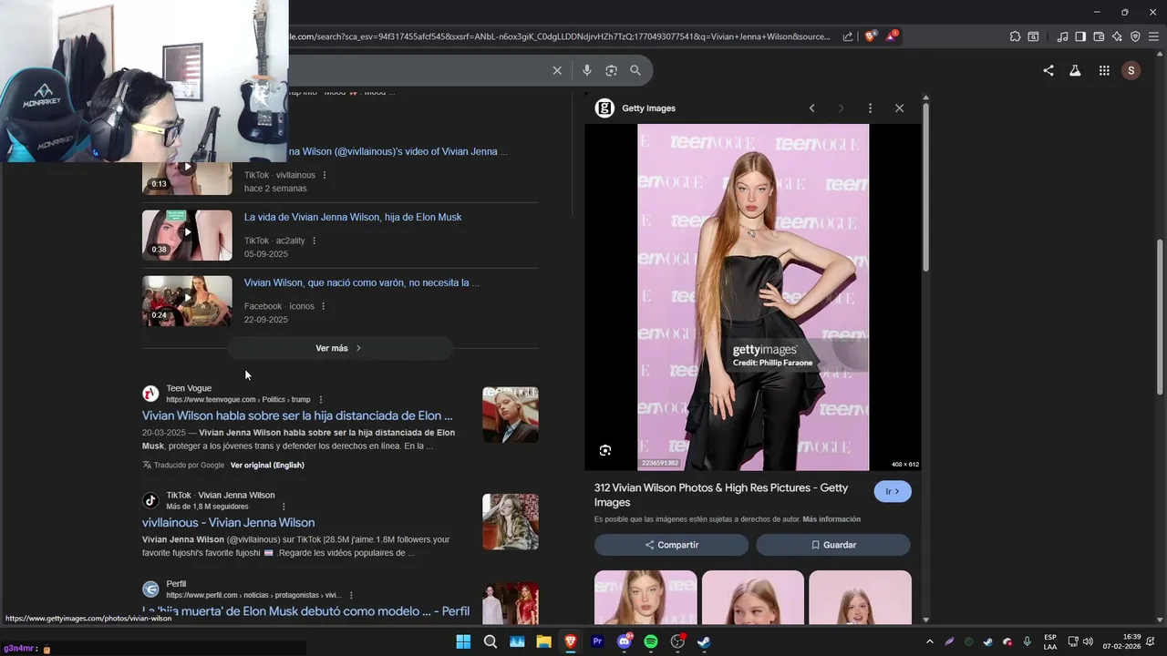Open Teen Vogue result 'Vivian Wilson habla sobre'
1167x656 pixels.
pos(297,415)
